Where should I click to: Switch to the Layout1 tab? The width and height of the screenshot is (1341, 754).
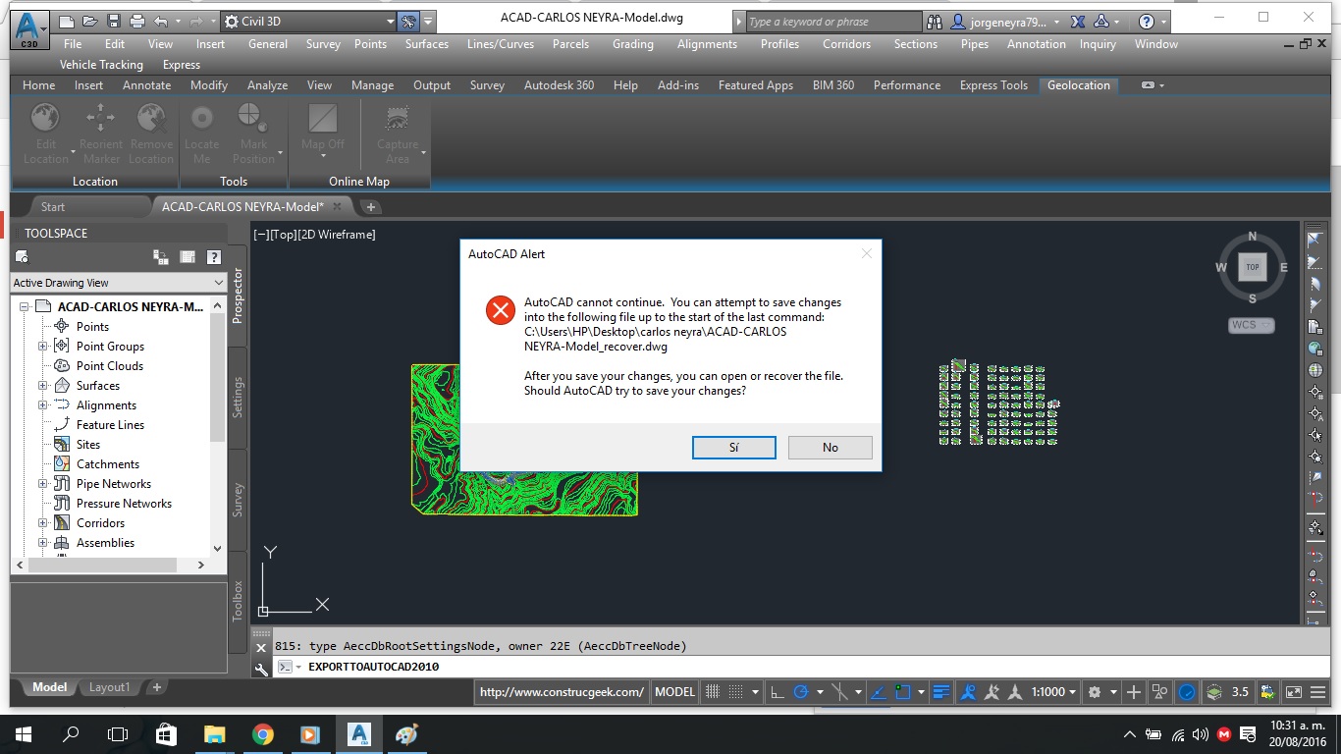click(109, 687)
